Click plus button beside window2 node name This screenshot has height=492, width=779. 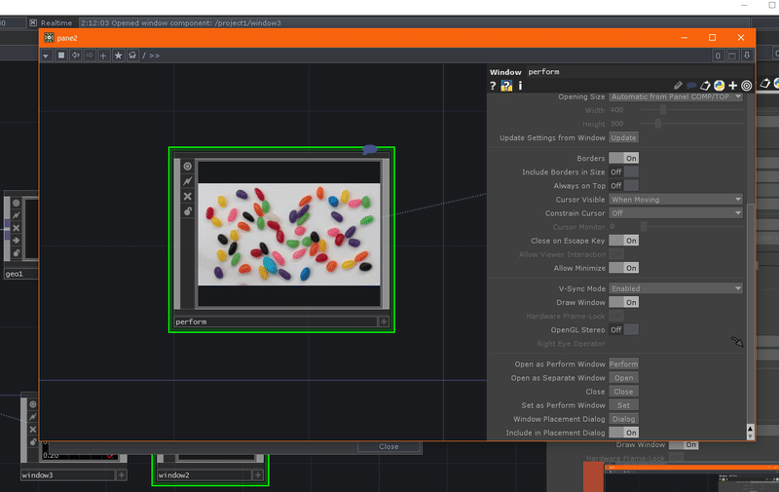pyautogui.click(x=258, y=475)
